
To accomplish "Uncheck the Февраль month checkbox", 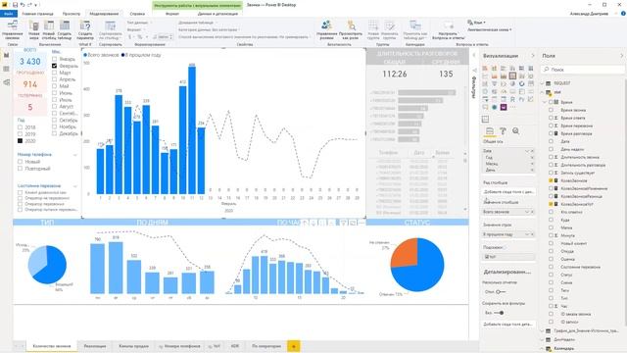I will [55, 66].
